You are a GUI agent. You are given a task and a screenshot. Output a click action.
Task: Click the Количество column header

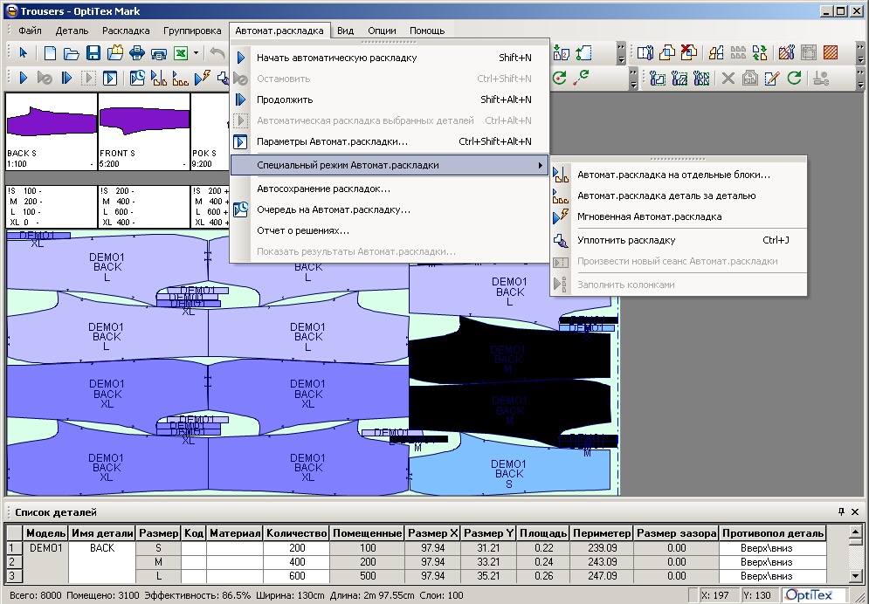click(296, 533)
